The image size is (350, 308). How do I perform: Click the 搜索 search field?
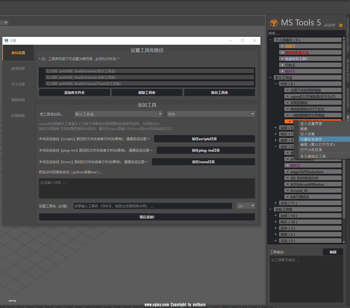[306, 33]
